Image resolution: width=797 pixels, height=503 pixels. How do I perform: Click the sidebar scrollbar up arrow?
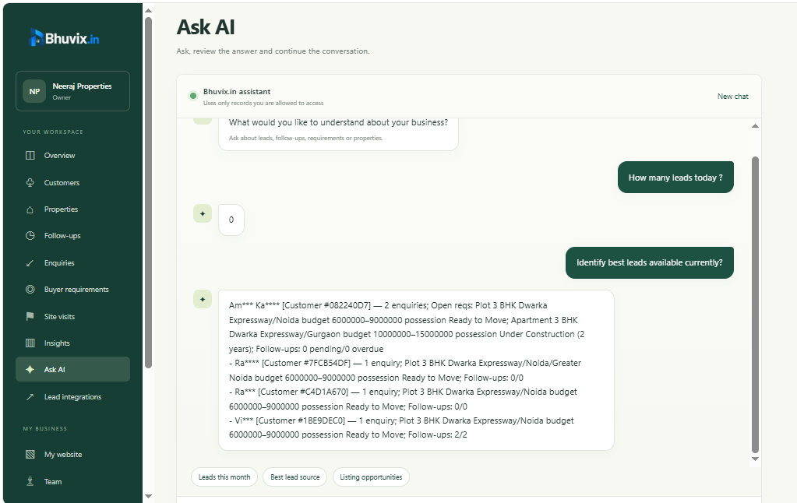click(x=149, y=10)
